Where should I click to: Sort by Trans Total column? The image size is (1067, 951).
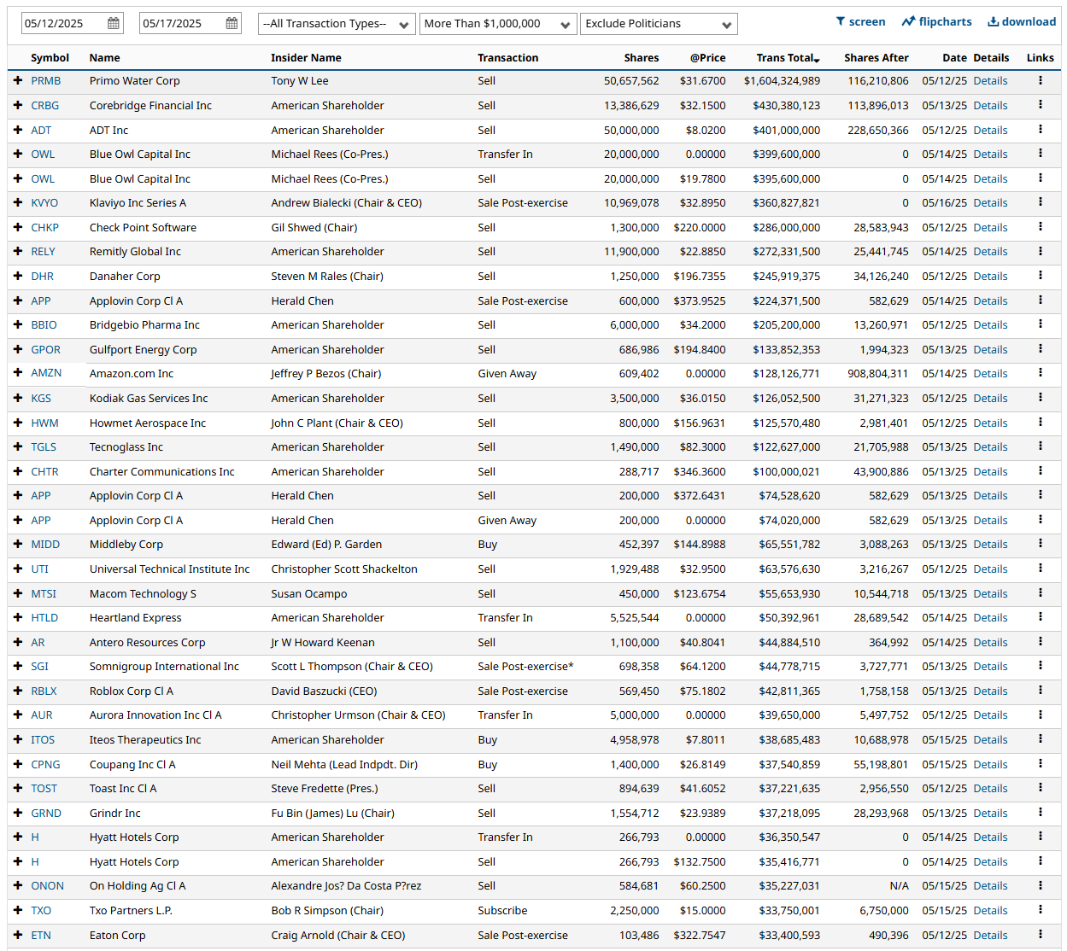pos(788,58)
